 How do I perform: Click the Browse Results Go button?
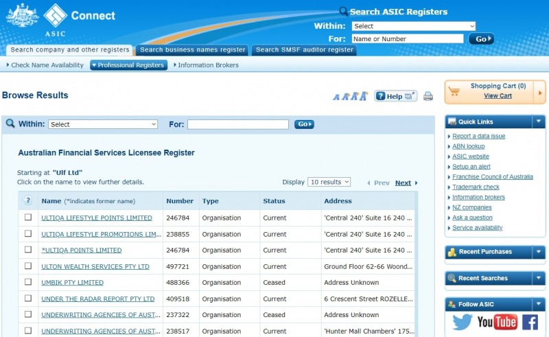[304, 124]
